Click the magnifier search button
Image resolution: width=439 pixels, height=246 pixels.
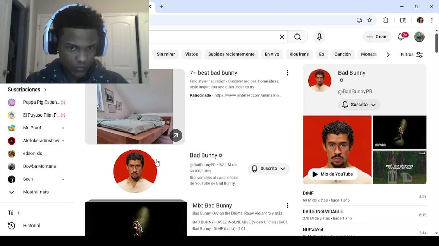(297, 37)
